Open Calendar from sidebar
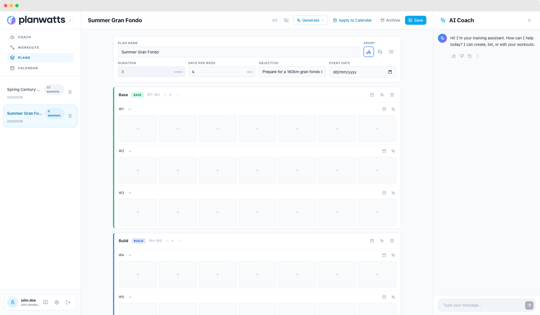 [x=40, y=68]
